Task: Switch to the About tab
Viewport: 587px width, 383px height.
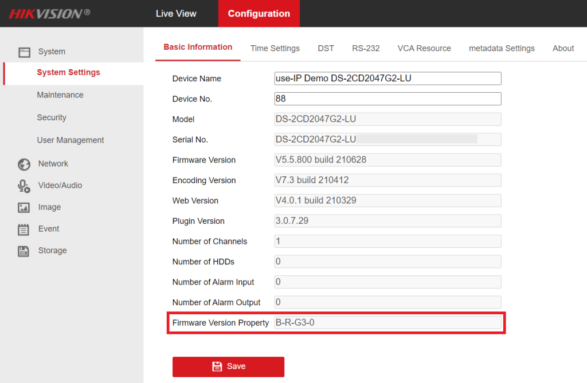Action: coord(563,49)
